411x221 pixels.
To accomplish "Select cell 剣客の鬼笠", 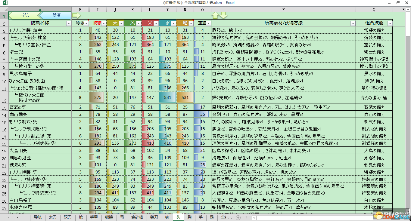I will pos(40,158).
